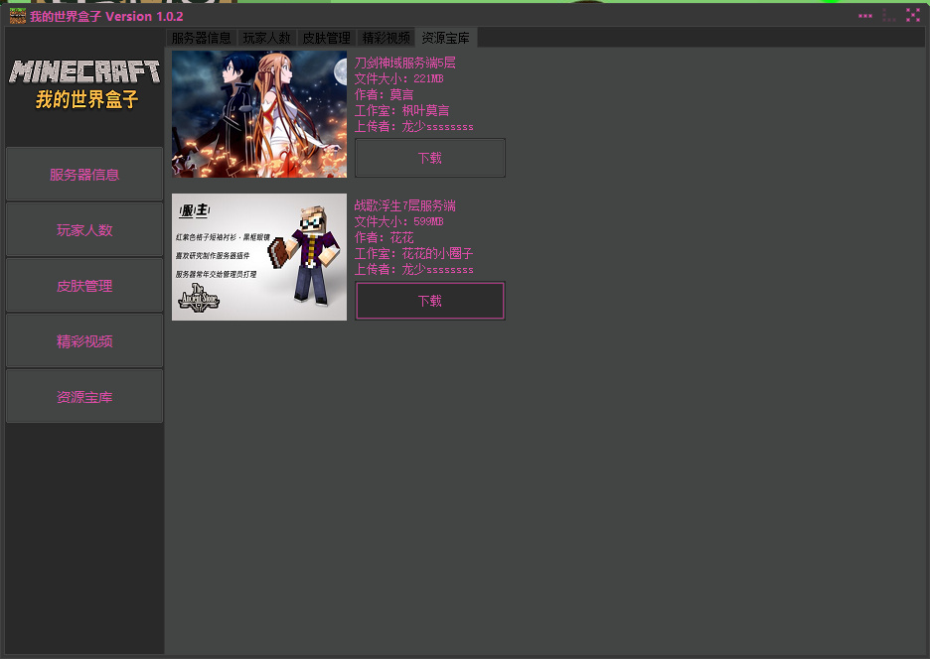This screenshot has height=659, width=930.
Task: Click the Sword Art Online thumbnail image
Action: click(x=259, y=114)
